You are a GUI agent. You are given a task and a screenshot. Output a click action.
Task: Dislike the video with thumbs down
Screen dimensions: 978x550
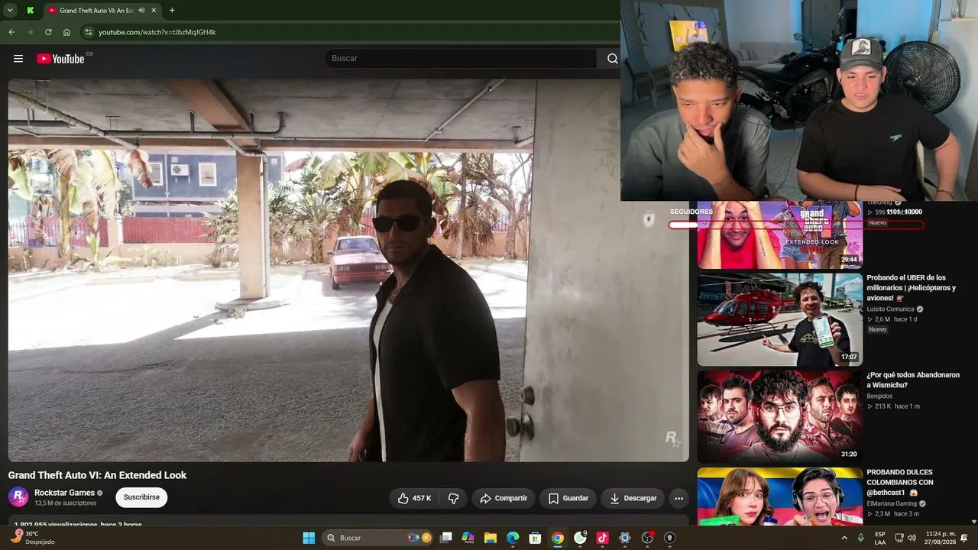click(453, 498)
